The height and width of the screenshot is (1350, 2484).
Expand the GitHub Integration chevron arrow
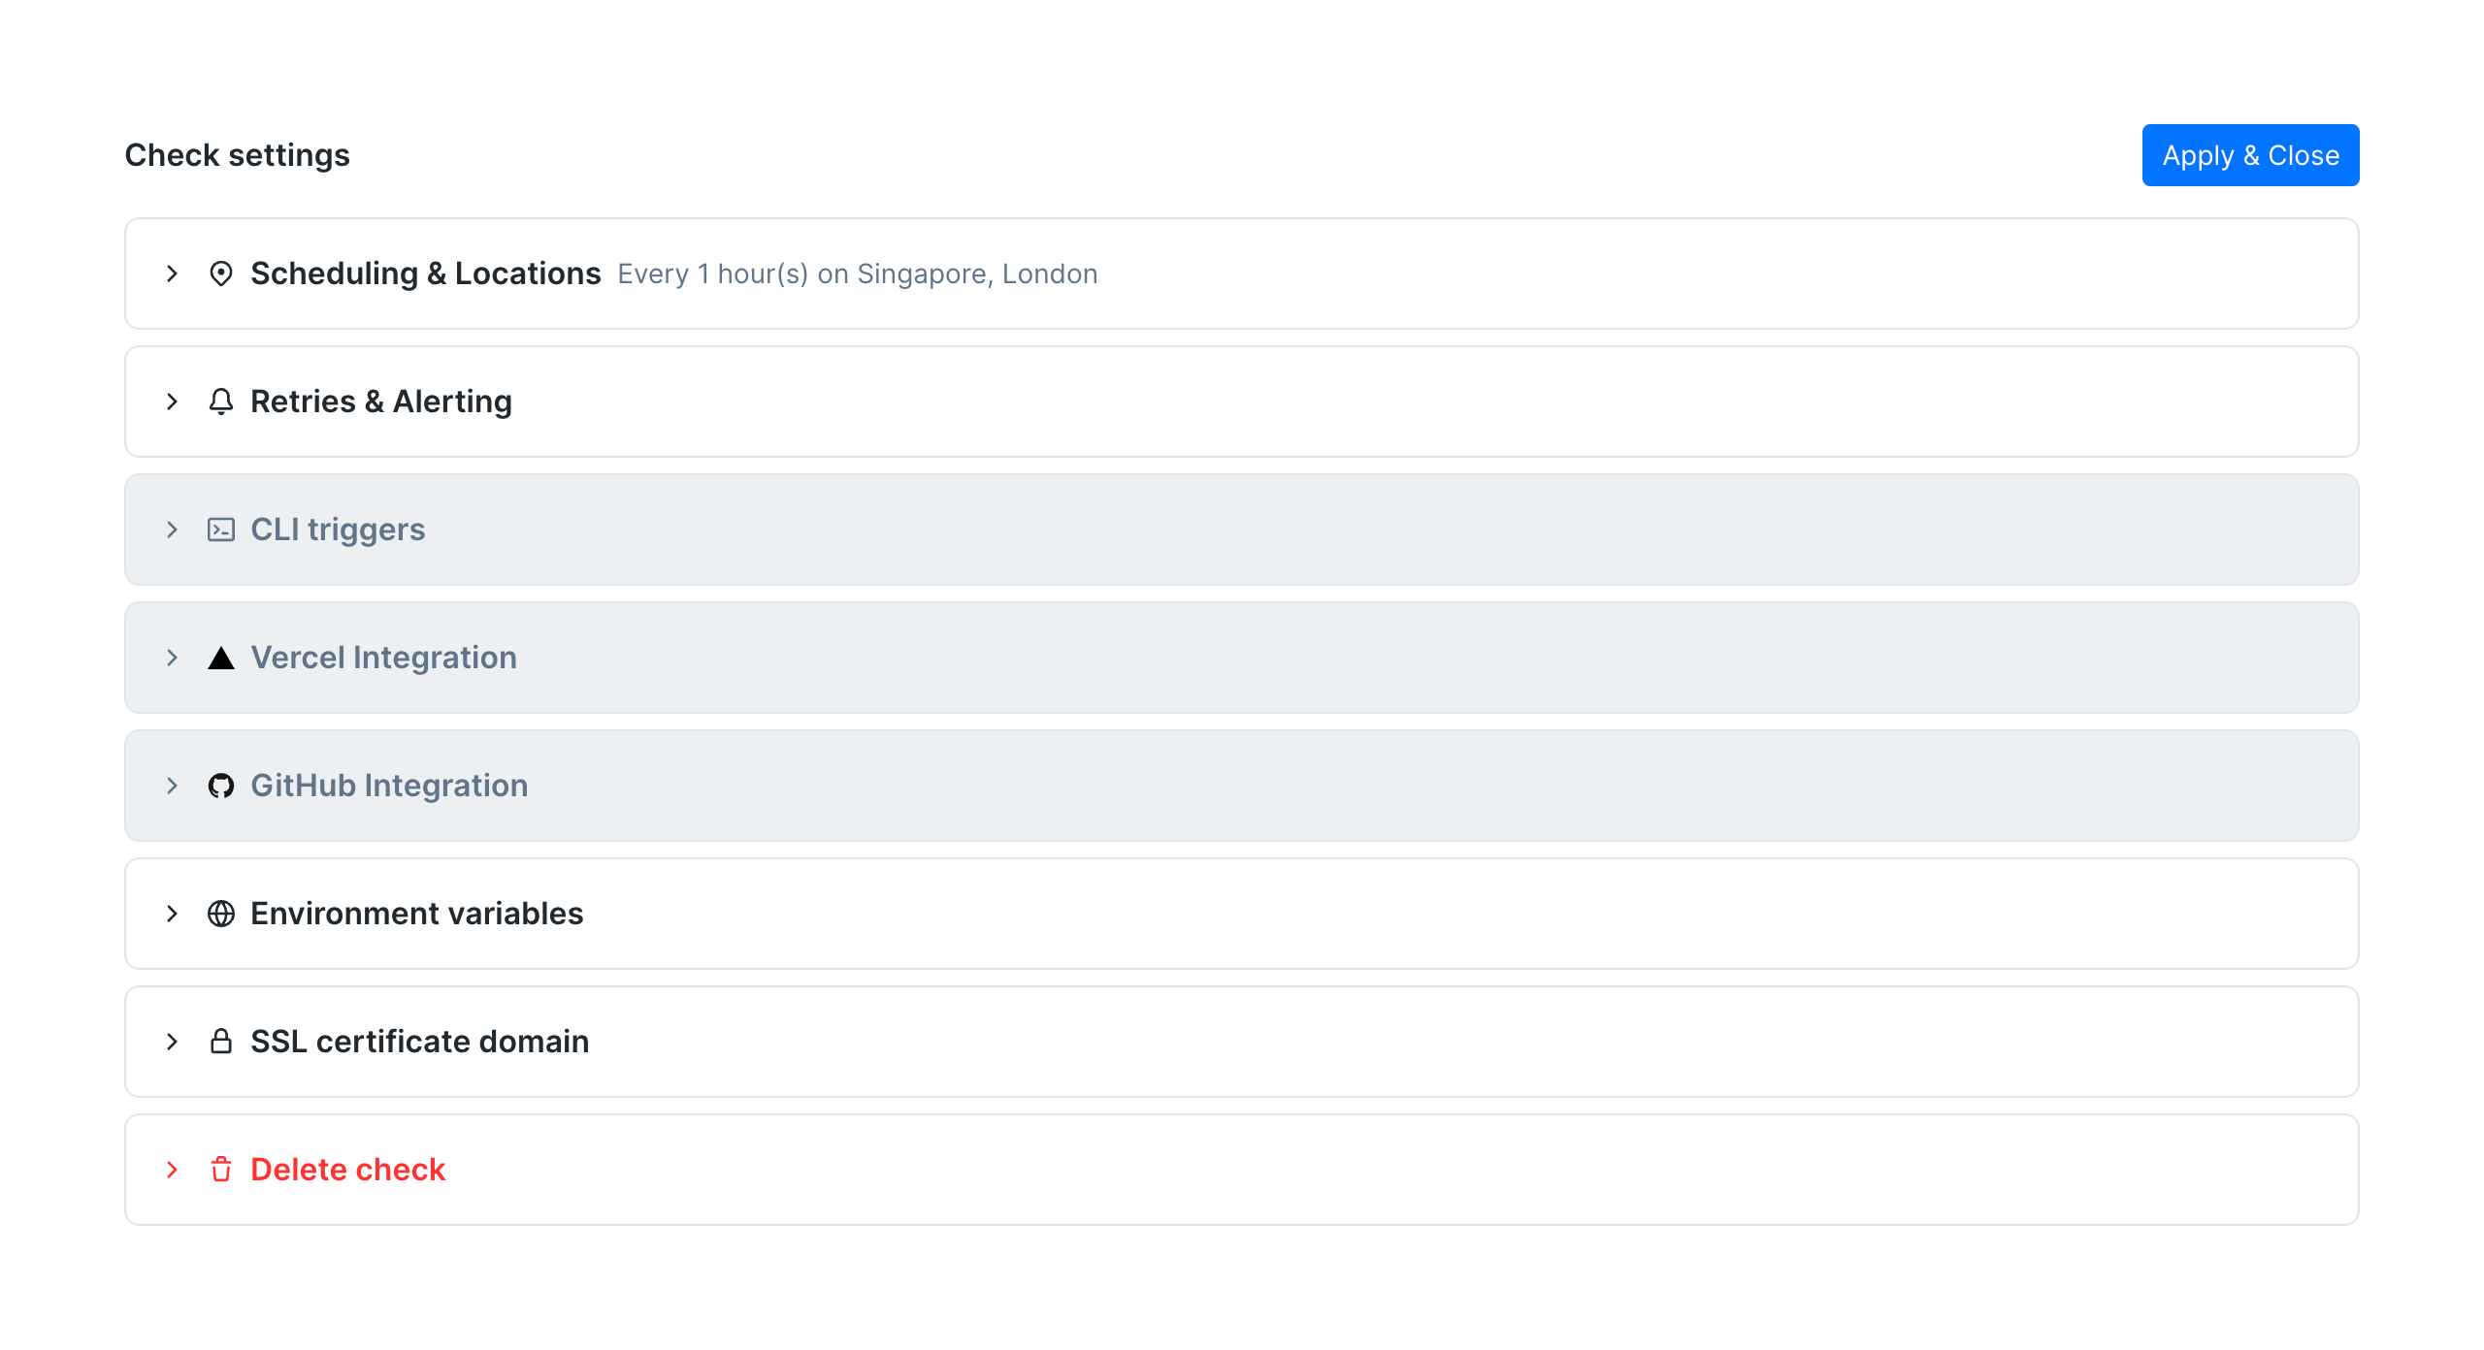click(x=172, y=786)
